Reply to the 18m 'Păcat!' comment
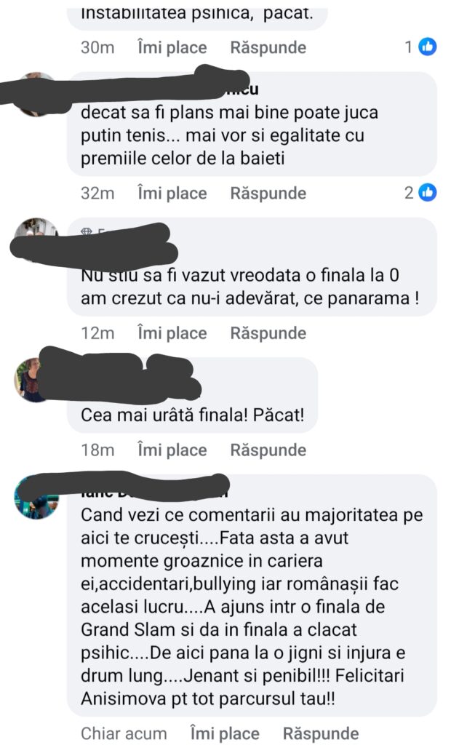This screenshot has width=451, height=745. coord(268,450)
